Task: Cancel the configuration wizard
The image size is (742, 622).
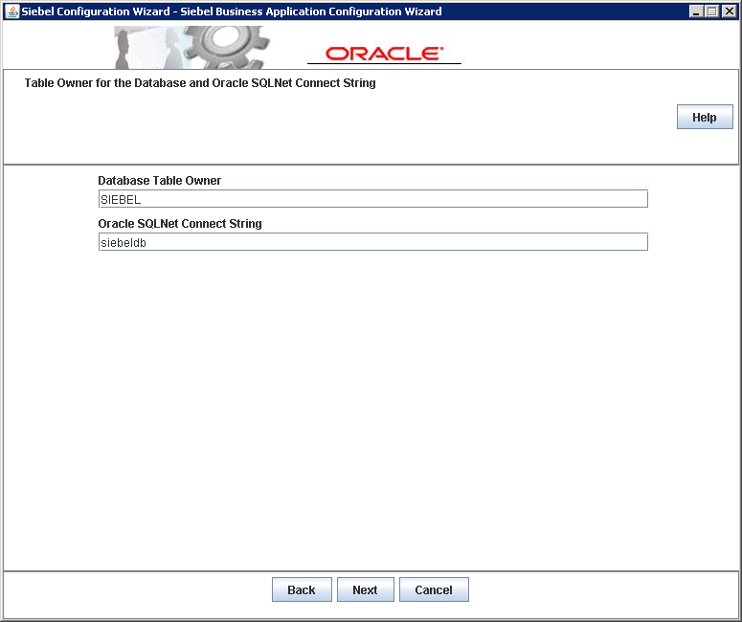Action: coord(434,589)
